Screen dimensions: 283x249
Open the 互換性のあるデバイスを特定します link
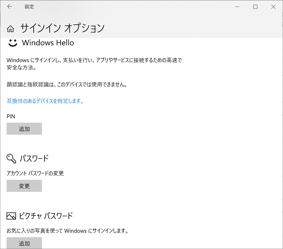45,101
